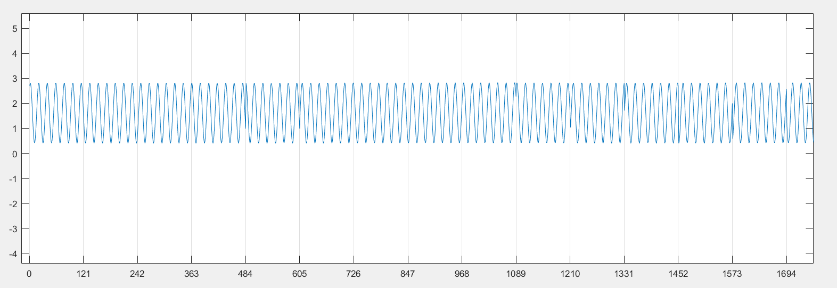Click the x-axis tick label 1089

[x=515, y=274]
